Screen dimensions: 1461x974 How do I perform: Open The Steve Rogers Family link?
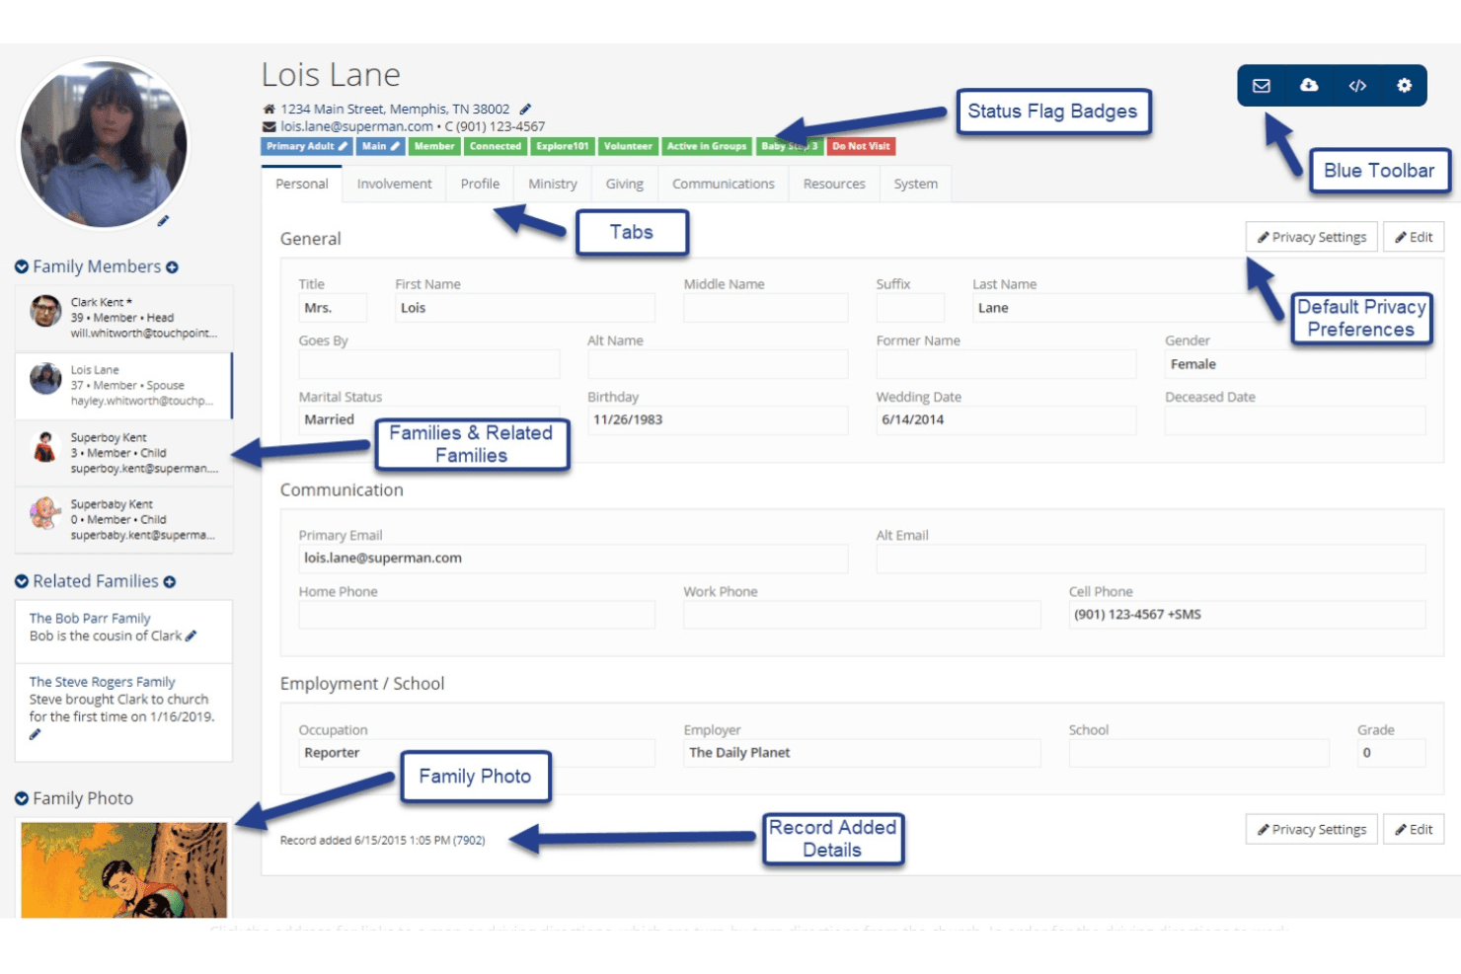point(102,682)
